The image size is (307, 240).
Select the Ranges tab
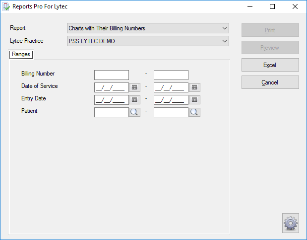click(21, 54)
